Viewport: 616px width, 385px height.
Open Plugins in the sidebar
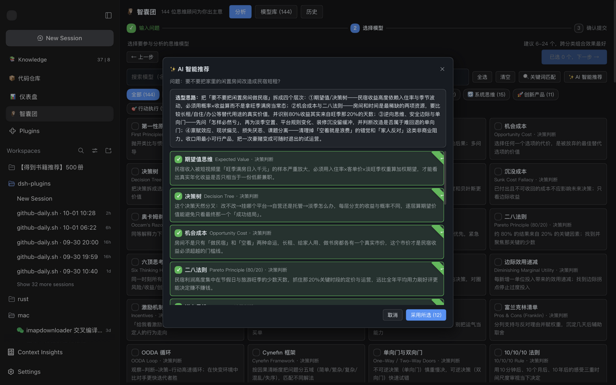pos(59,131)
